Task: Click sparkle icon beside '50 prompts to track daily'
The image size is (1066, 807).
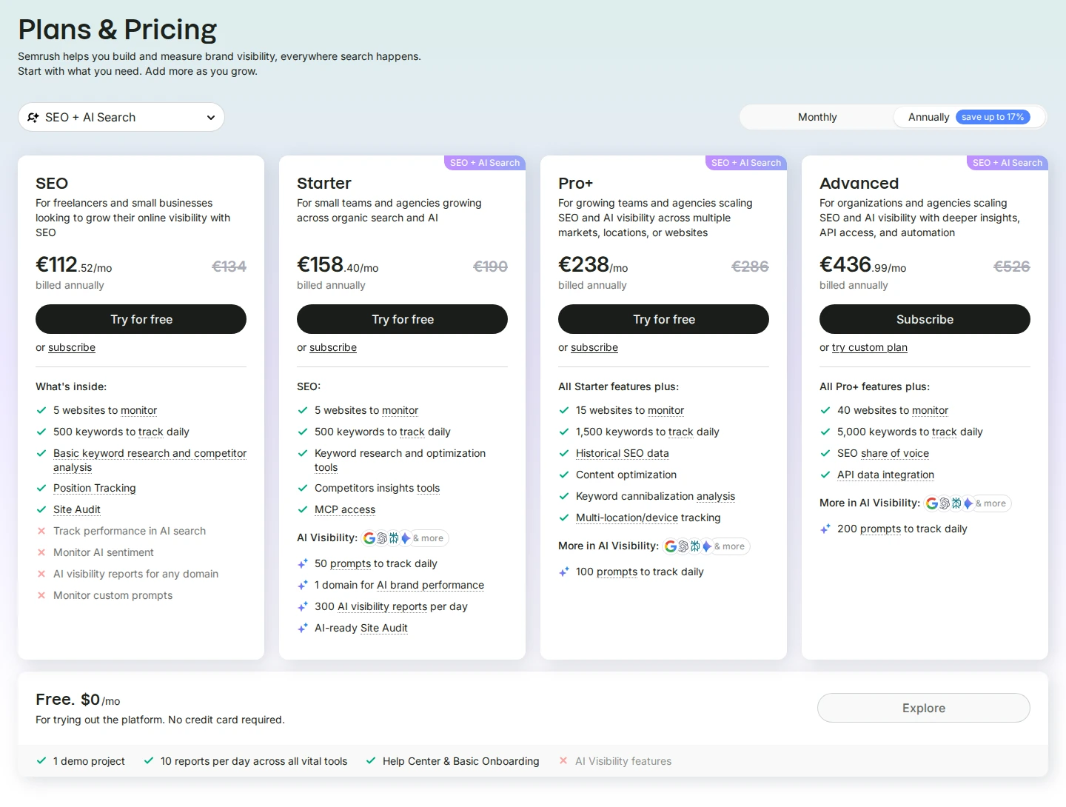Action: (x=303, y=563)
